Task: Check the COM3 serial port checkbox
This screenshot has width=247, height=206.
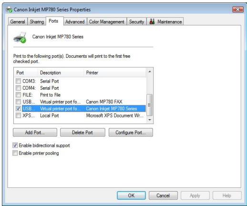Action: tap(18, 81)
